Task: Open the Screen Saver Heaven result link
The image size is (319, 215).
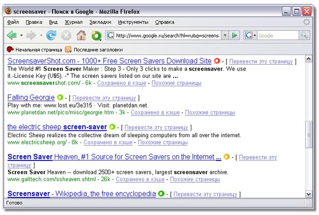Action: tap(114, 157)
